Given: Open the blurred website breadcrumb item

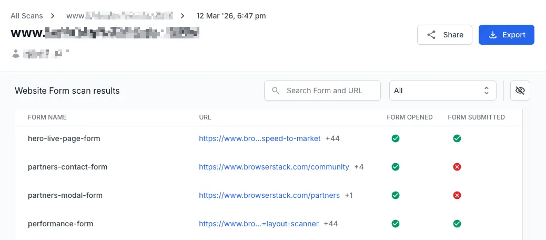Looking at the screenshot, I should tap(119, 16).
